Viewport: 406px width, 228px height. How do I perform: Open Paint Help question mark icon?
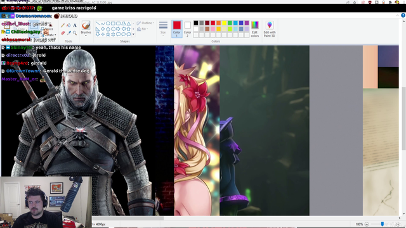pos(403,15)
